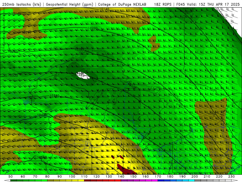Click the 100 value on the color scale

[x=72, y=177]
